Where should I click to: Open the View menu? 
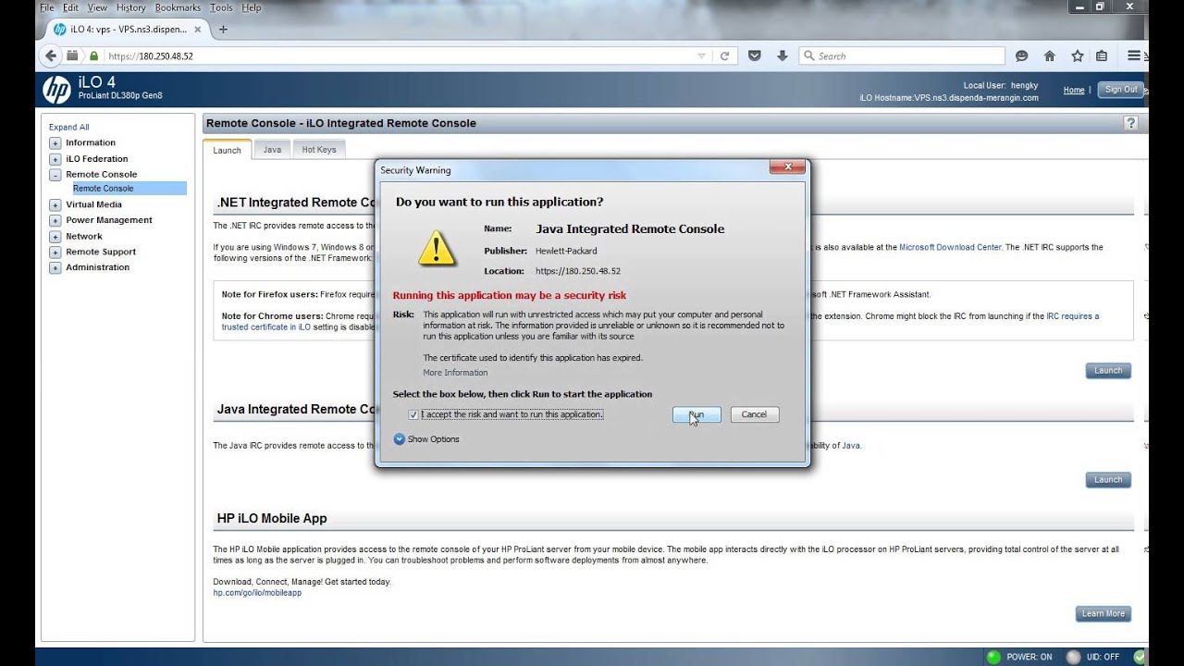[97, 7]
